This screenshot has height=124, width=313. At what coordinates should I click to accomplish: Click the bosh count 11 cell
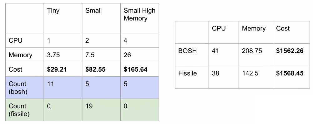(x=63, y=88)
